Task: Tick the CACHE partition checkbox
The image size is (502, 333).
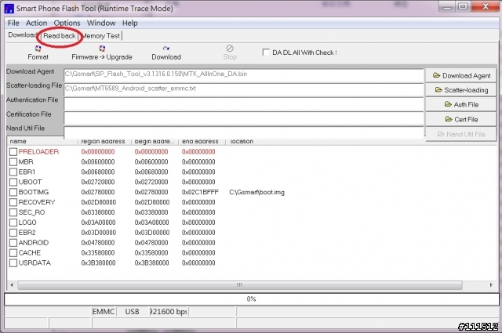Action: coord(13,253)
